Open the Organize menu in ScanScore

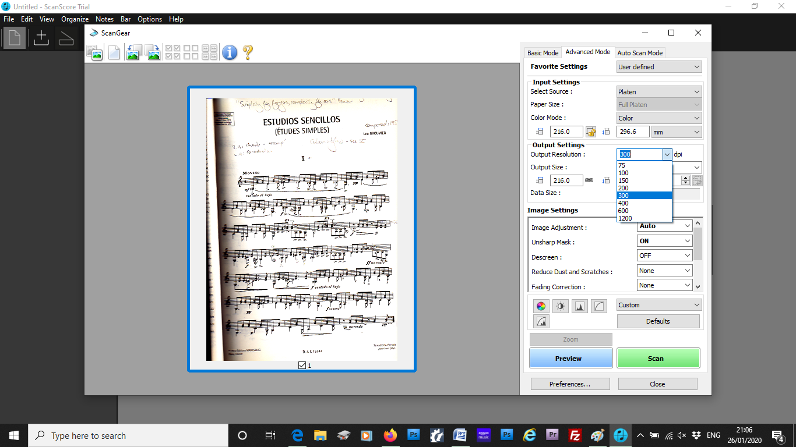[75, 19]
